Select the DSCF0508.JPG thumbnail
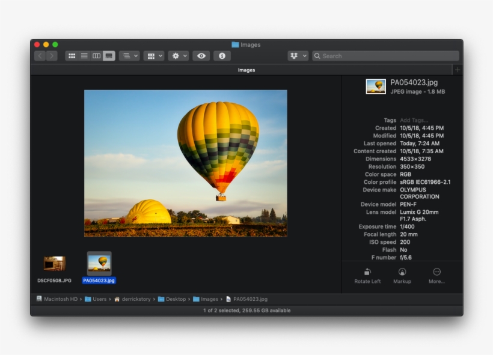The width and height of the screenshot is (493, 355). pyautogui.click(x=54, y=264)
